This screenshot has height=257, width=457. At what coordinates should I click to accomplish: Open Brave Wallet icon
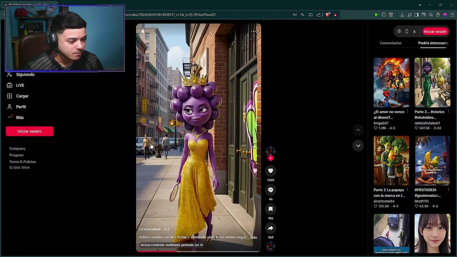[x=423, y=15]
